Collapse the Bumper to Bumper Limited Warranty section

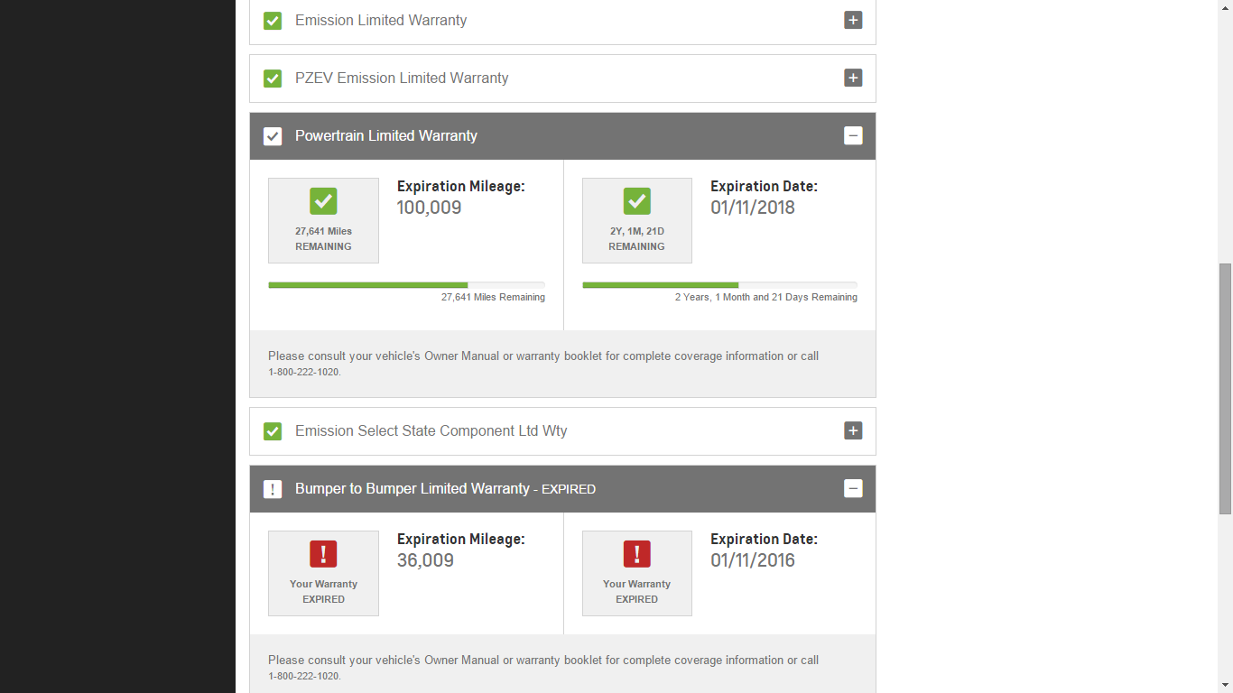853,488
